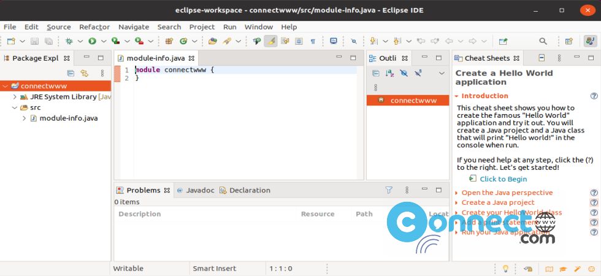Toggle Hide Static Members in Outline view
Image resolution: width=601 pixels, height=276 pixels.
pyautogui.click(x=418, y=73)
